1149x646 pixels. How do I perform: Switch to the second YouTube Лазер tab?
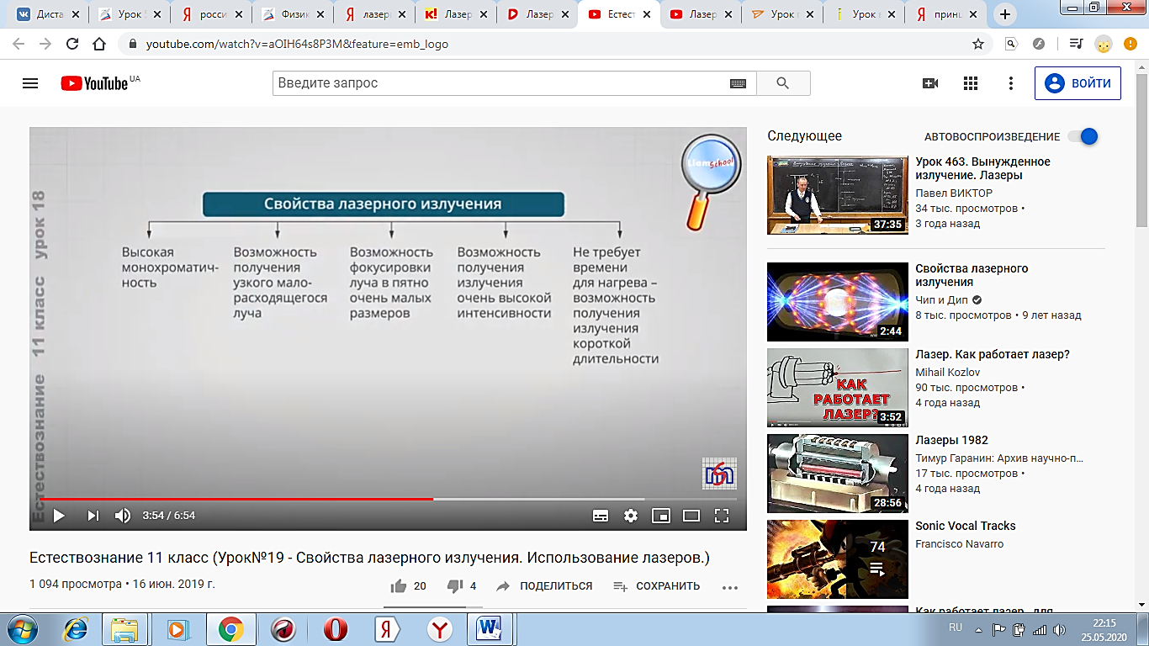pyautogui.click(x=702, y=14)
